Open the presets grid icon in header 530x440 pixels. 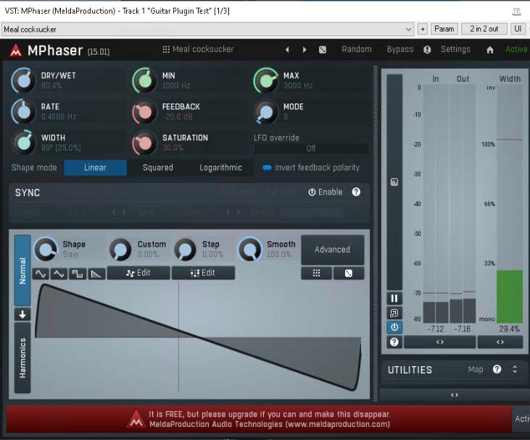coord(166,50)
